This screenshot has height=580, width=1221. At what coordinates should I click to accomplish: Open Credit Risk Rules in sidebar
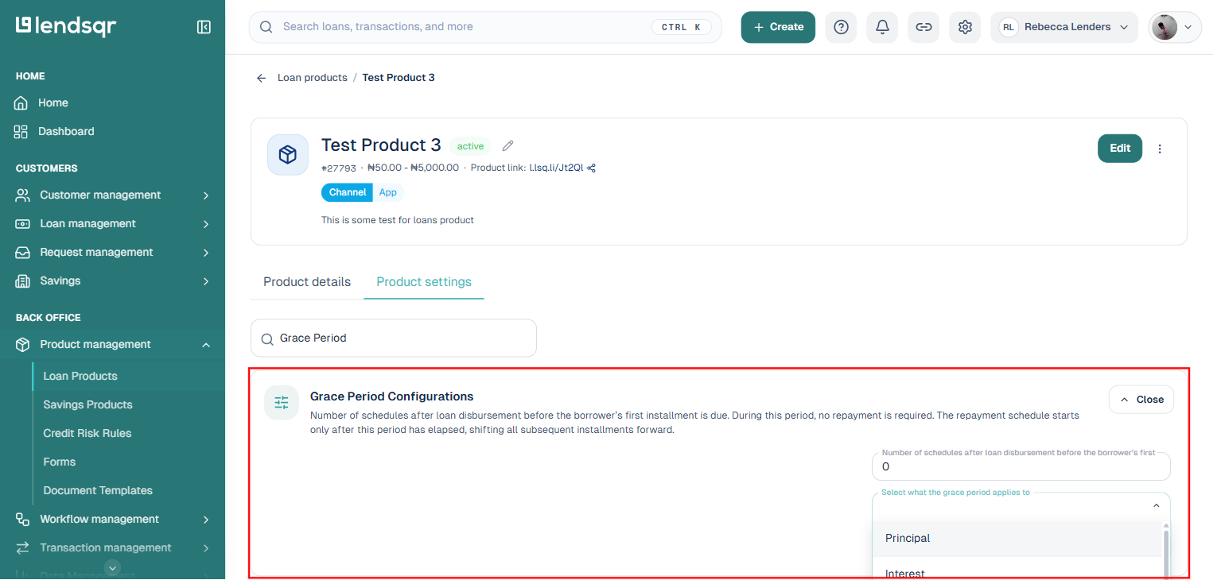click(x=87, y=434)
